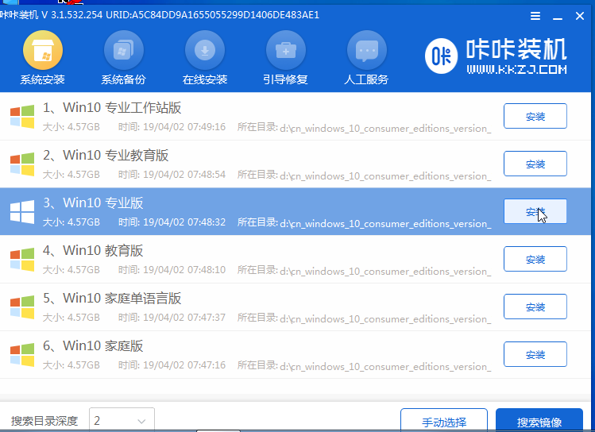
Task: Select row title 2、Win10 专业教育版
Action: (106, 156)
